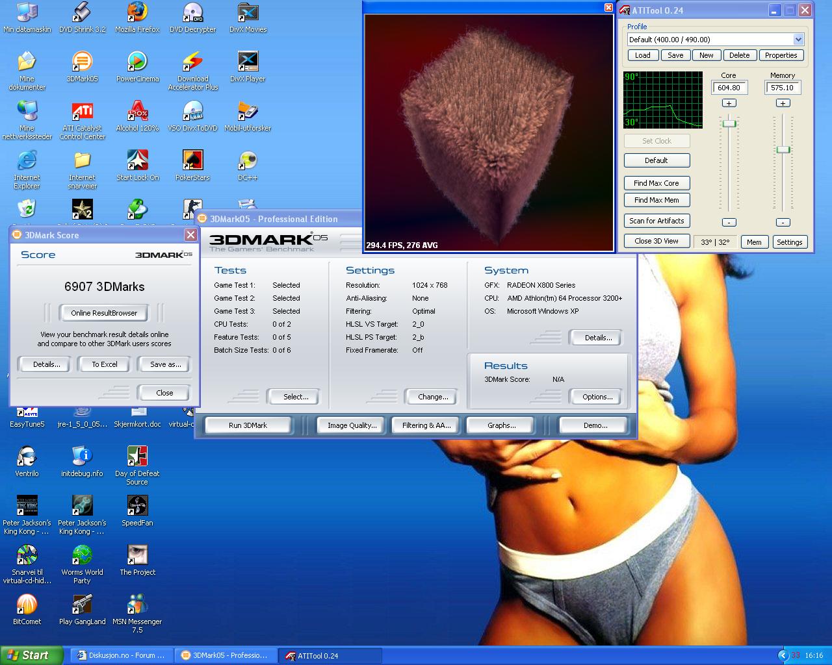Open the BitComet desktop shortcut
The image size is (832, 665).
coord(27,610)
